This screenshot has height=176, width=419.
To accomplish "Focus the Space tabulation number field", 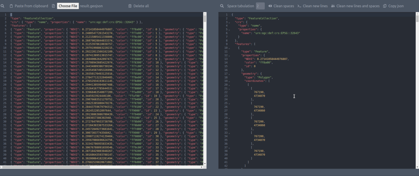I will (x=260, y=6).
